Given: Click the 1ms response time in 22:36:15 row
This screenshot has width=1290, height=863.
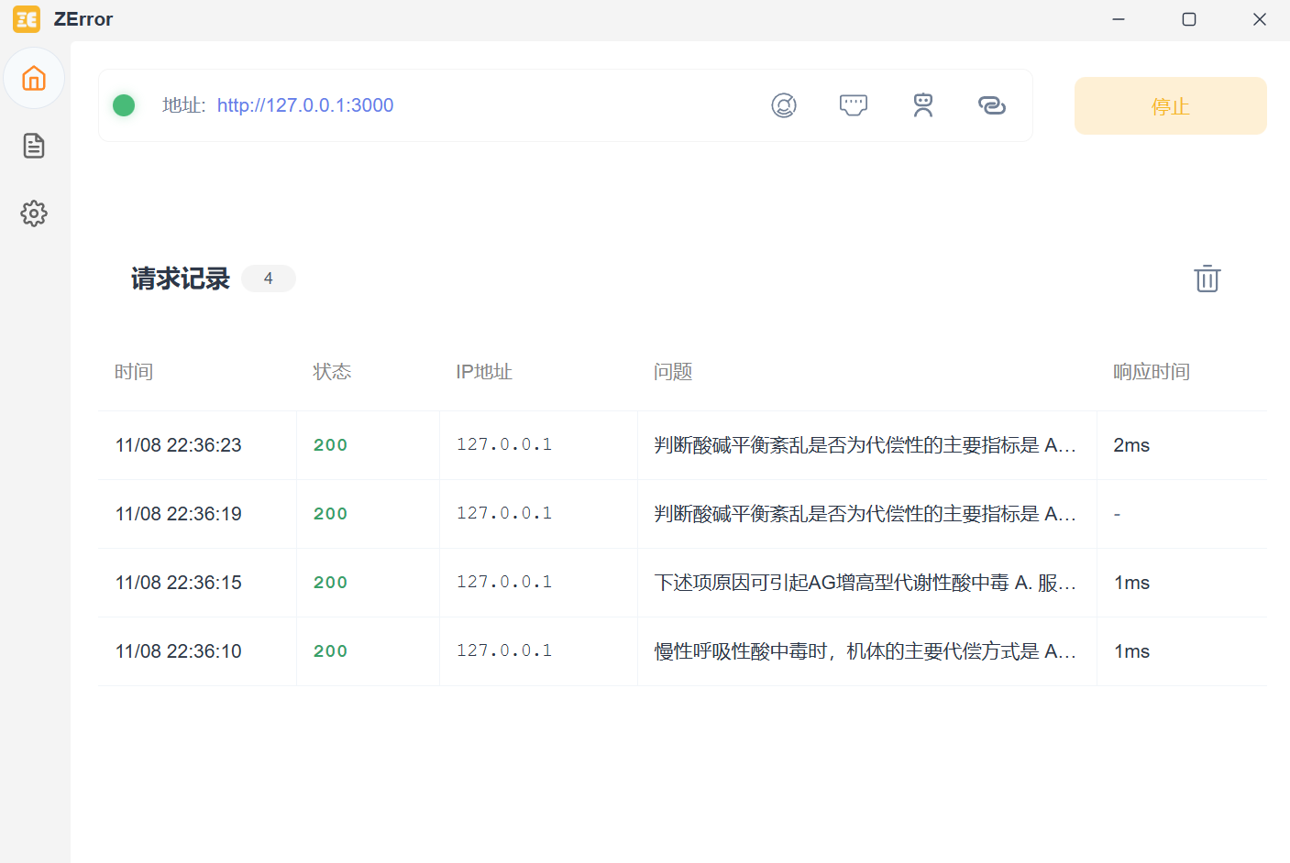Looking at the screenshot, I should click(1131, 583).
